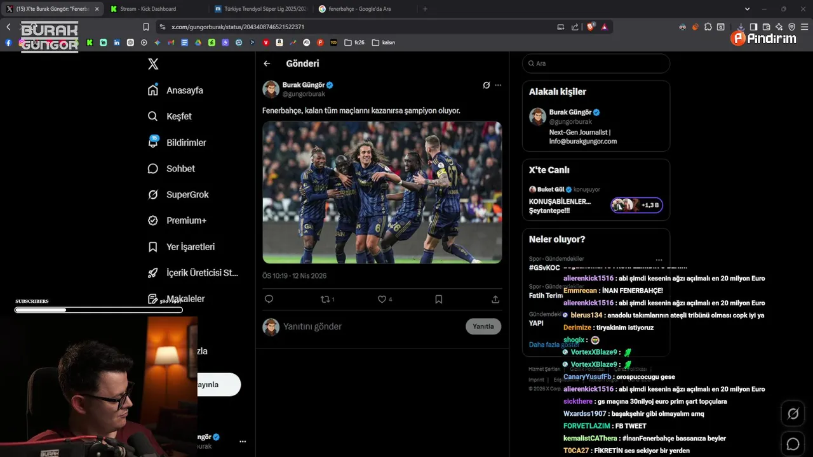Open the kalsın bookmark folder

(x=384, y=43)
